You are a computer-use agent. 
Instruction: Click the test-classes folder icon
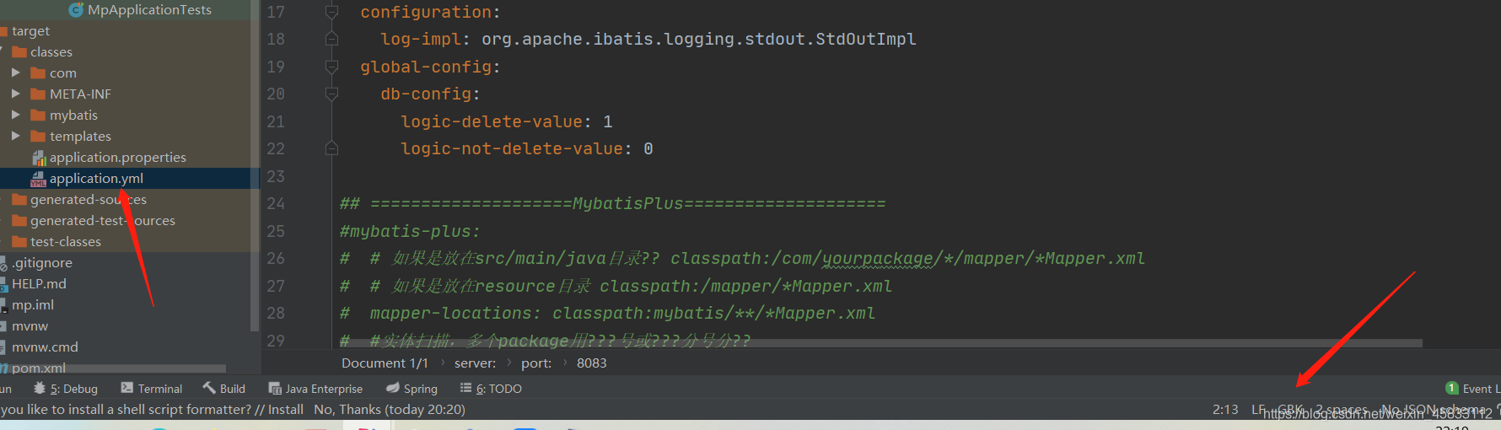[x=19, y=241]
